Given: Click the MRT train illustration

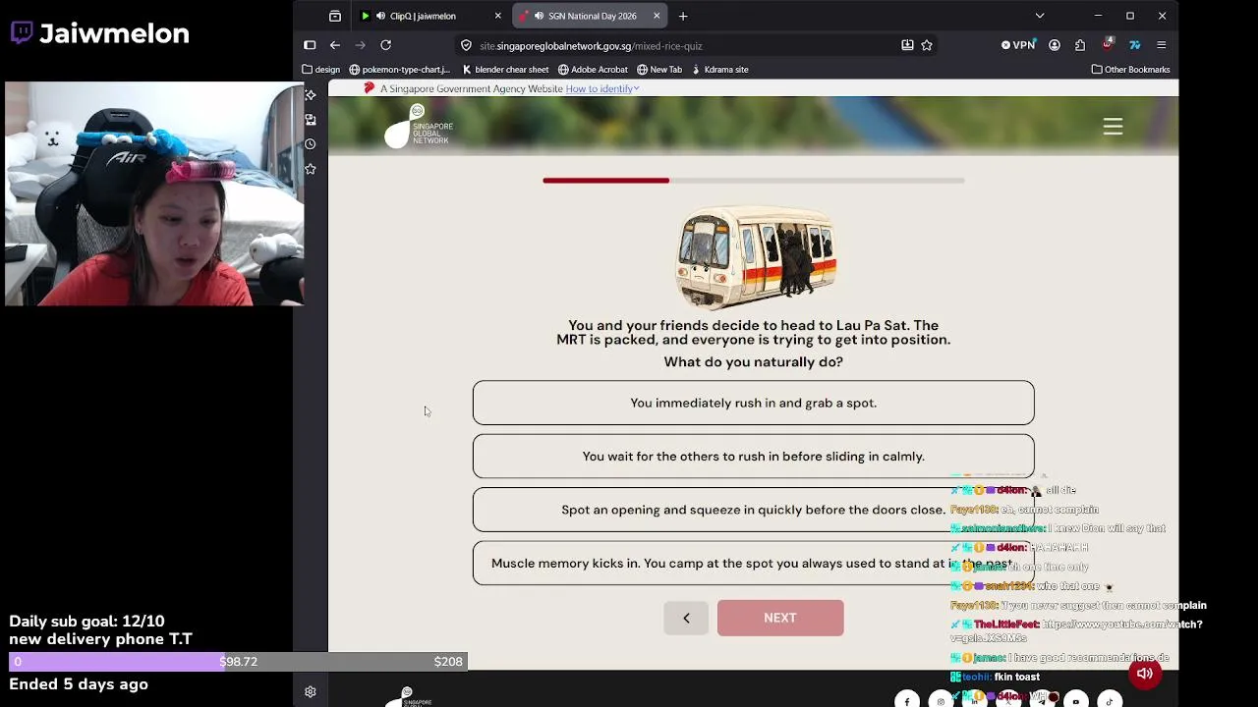Looking at the screenshot, I should tap(755, 257).
